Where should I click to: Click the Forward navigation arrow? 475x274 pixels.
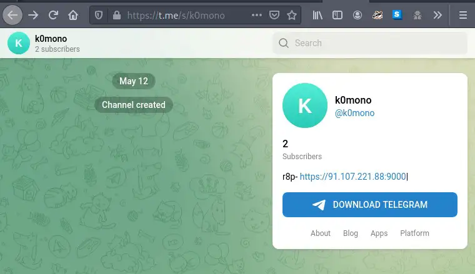click(33, 14)
